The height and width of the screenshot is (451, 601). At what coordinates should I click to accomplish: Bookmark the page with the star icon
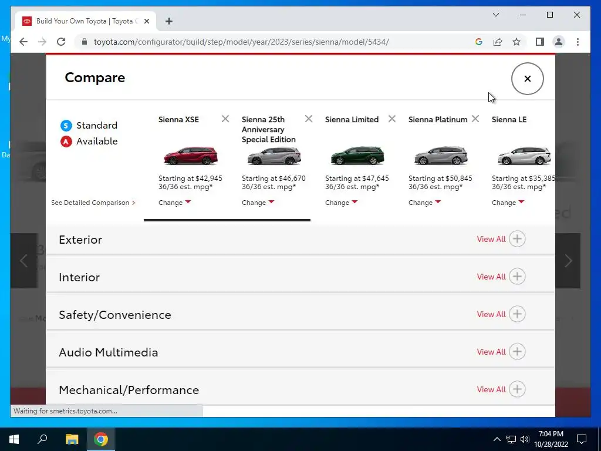pyautogui.click(x=516, y=42)
